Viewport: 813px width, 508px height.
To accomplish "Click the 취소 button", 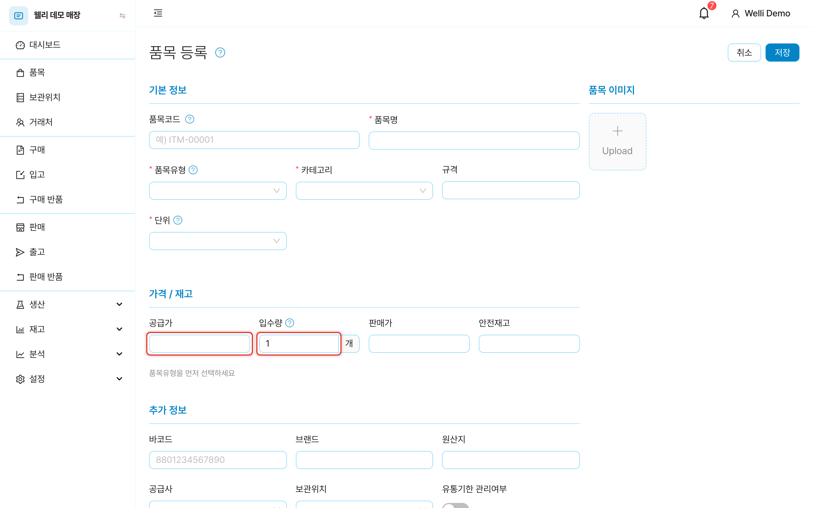I will click(744, 52).
